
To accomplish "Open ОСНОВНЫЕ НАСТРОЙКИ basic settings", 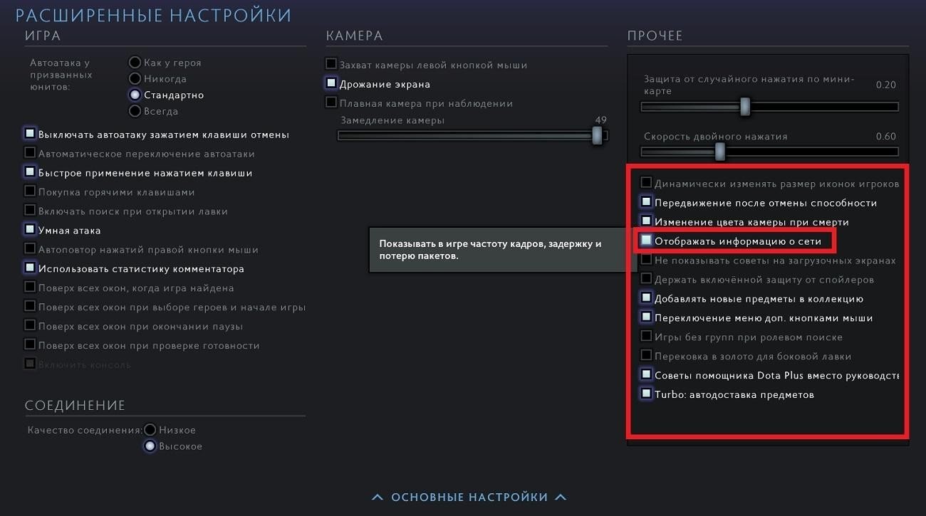I will [469, 497].
